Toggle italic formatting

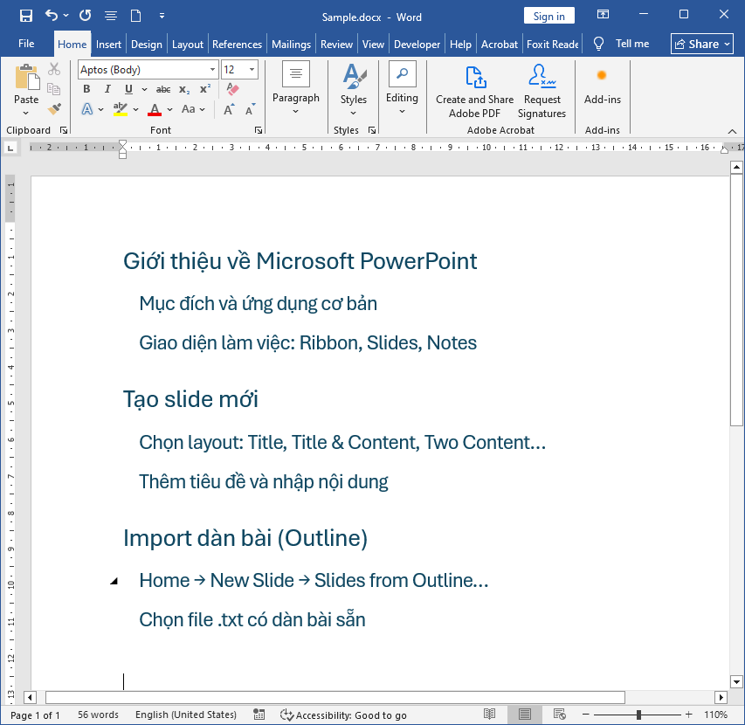pyautogui.click(x=108, y=88)
